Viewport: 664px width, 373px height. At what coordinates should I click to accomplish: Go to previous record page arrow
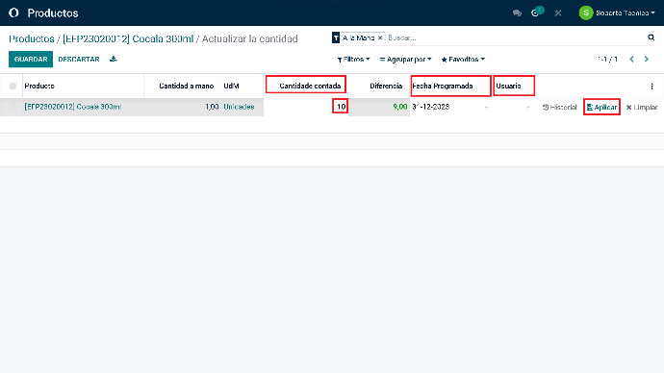(631, 60)
